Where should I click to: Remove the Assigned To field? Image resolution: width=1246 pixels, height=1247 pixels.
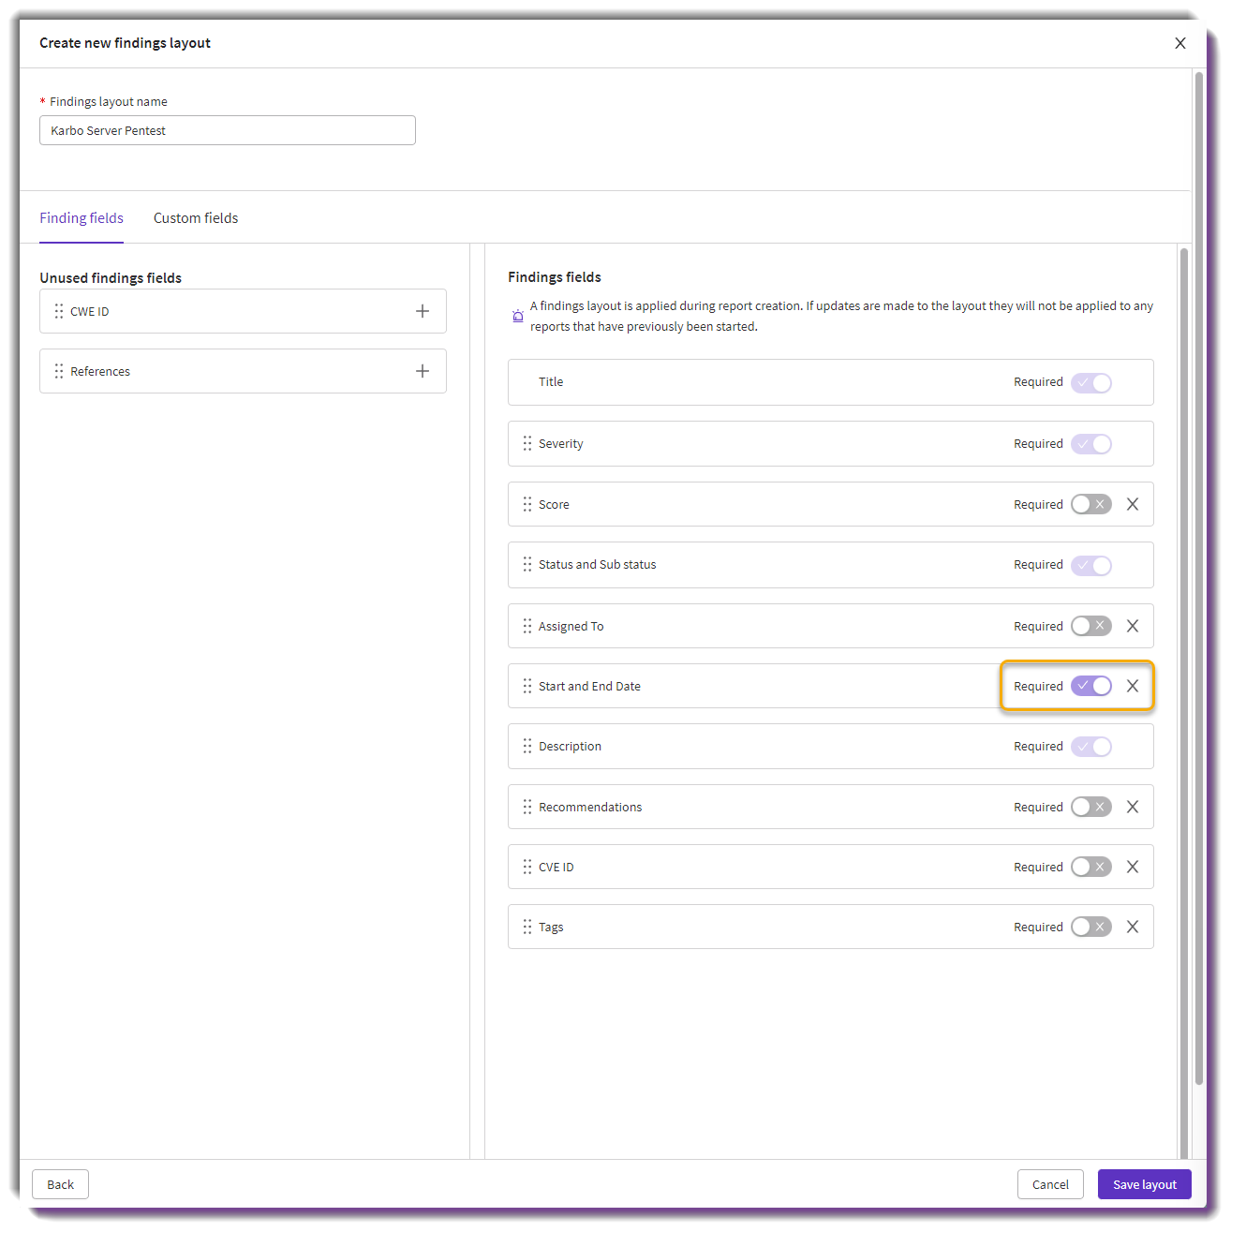coord(1133,626)
